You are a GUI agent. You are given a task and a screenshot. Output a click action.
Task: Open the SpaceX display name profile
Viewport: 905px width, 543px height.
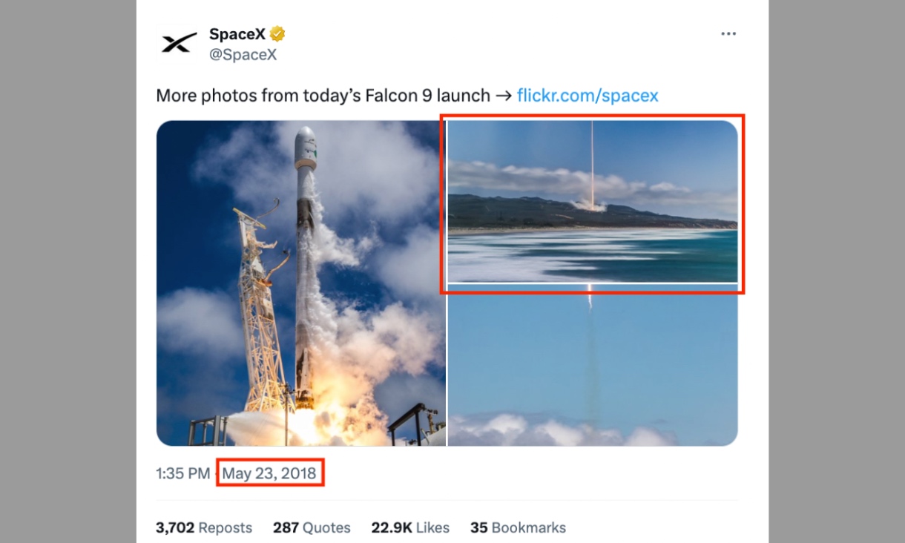[237, 34]
